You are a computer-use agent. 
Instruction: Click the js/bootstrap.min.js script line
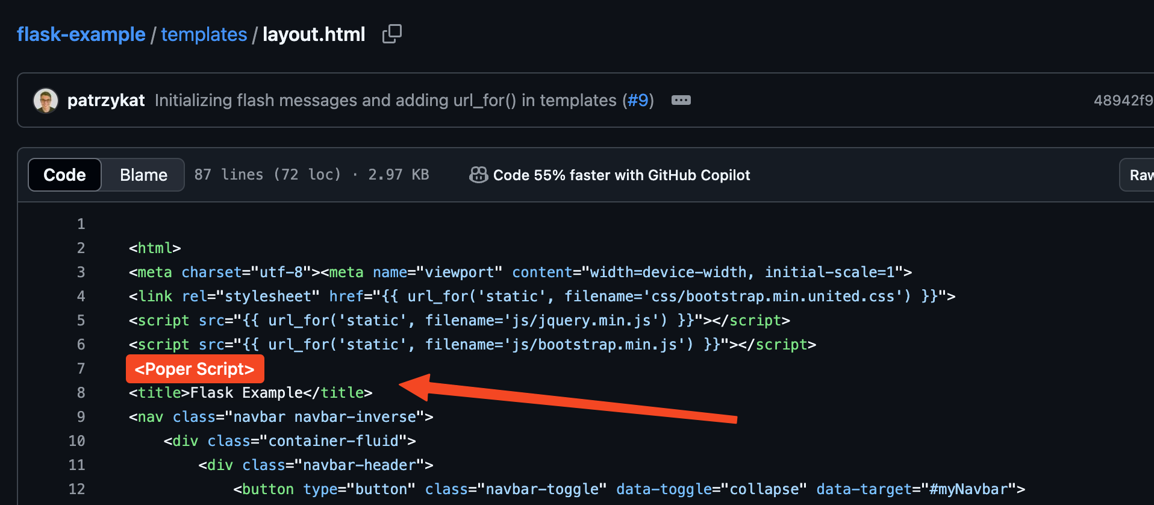point(472,345)
